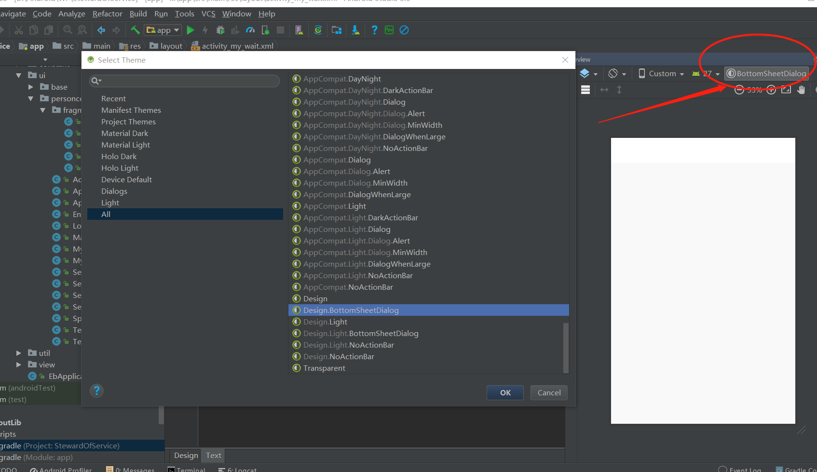Open the Code menu
The image size is (817, 472).
tap(42, 14)
